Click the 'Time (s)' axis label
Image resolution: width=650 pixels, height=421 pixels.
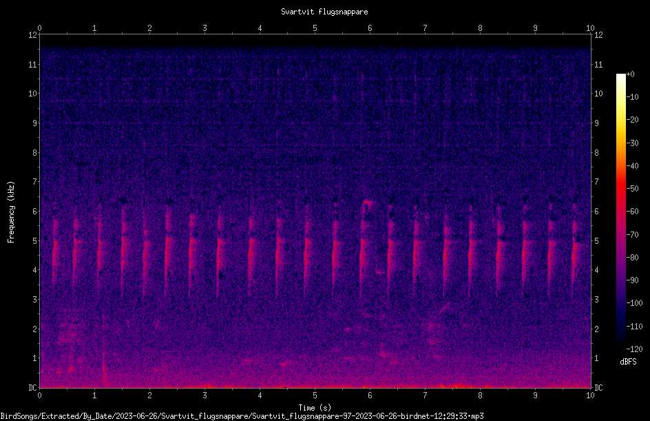[315, 407]
